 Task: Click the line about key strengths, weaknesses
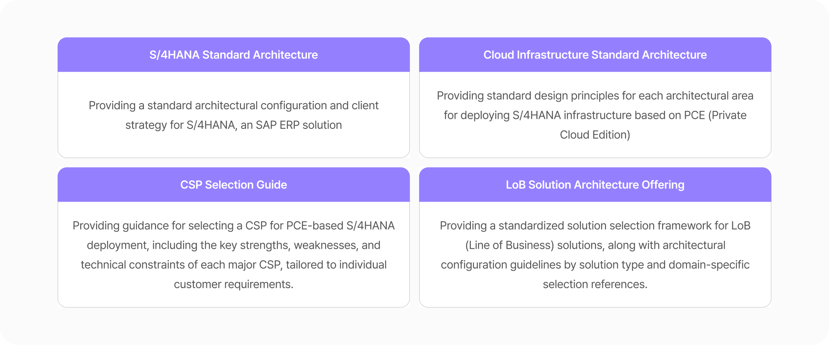[233, 245]
